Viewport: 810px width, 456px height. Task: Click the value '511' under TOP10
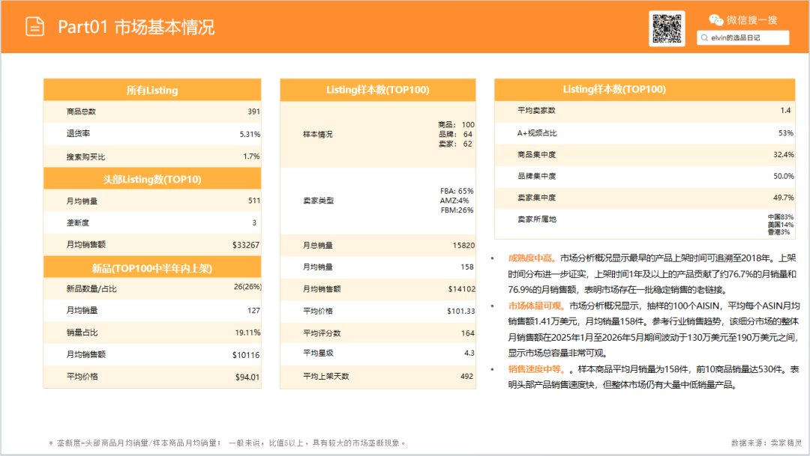click(254, 201)
